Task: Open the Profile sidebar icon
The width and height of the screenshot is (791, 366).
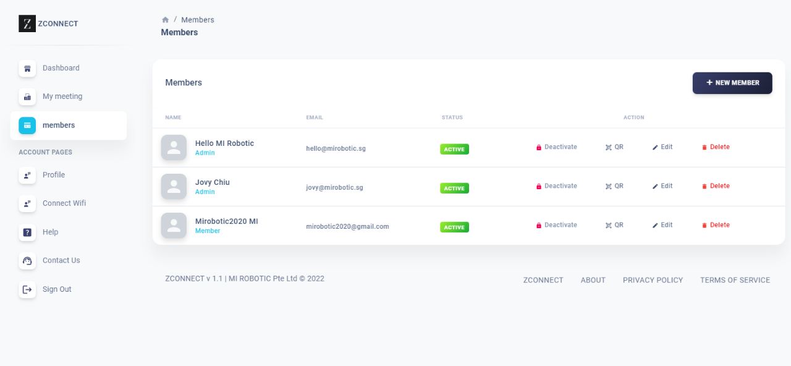Action: [x=27, y=175]
